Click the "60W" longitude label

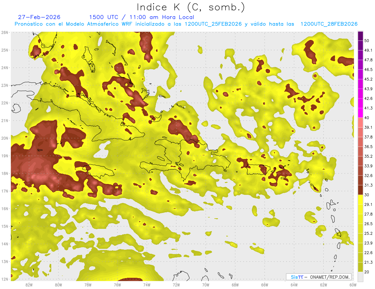point(353,285)
